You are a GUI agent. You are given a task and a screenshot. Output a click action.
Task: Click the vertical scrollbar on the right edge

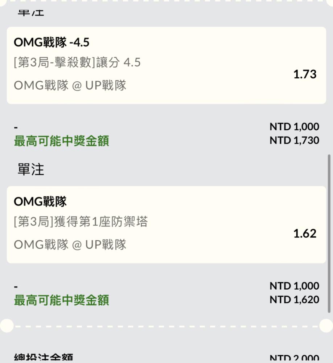(x=329, y=234)
